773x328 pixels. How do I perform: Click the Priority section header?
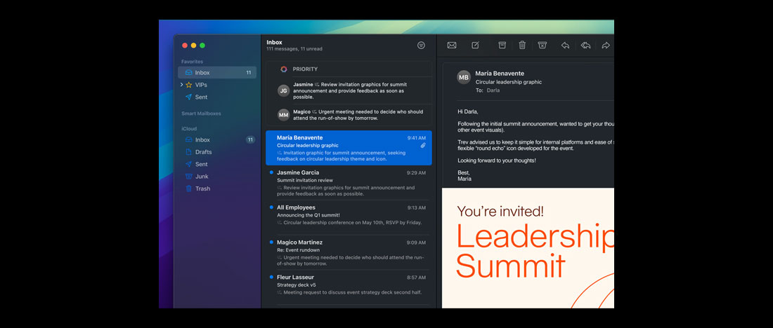pos(305,69)
